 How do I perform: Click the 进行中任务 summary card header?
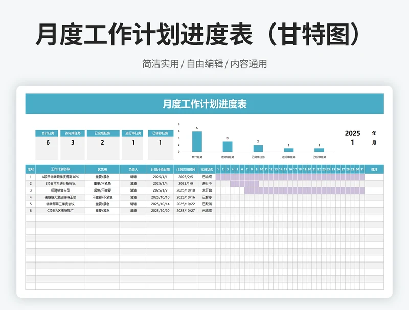[133, 133]
